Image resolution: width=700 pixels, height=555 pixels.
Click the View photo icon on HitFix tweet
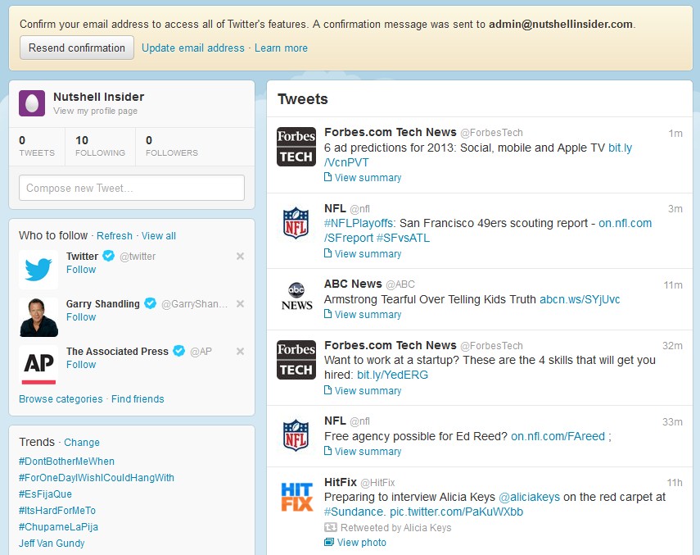[x=329, y=542]
